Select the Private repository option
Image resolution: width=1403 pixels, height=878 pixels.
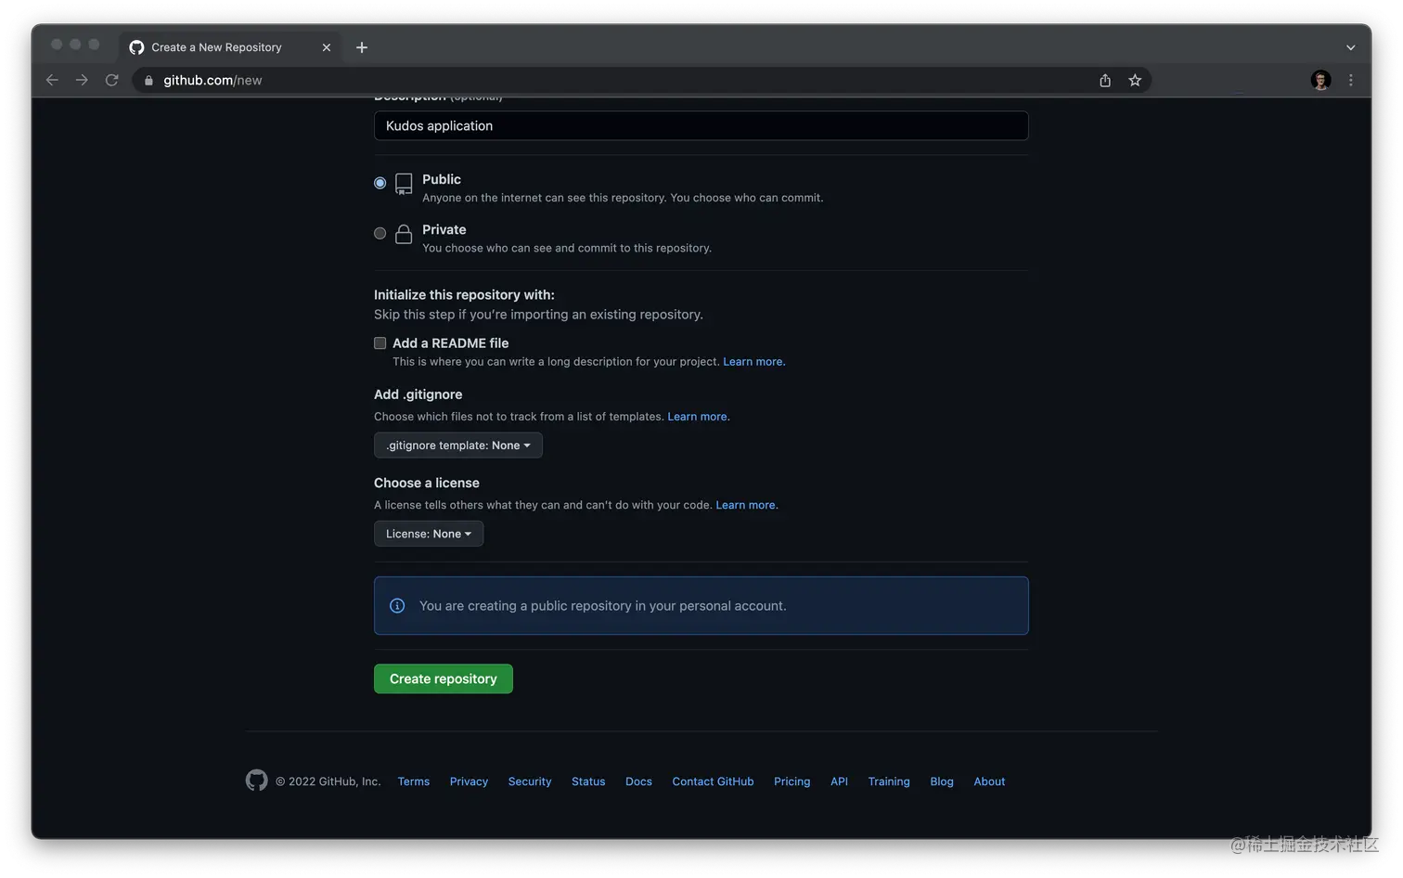[x=380, y=233]
